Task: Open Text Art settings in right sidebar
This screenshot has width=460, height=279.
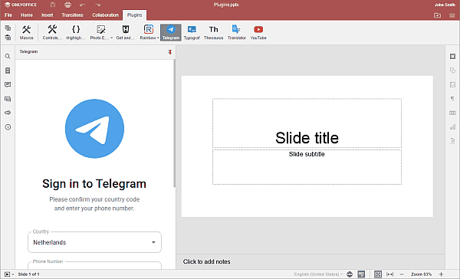Action: pos(452,141)
